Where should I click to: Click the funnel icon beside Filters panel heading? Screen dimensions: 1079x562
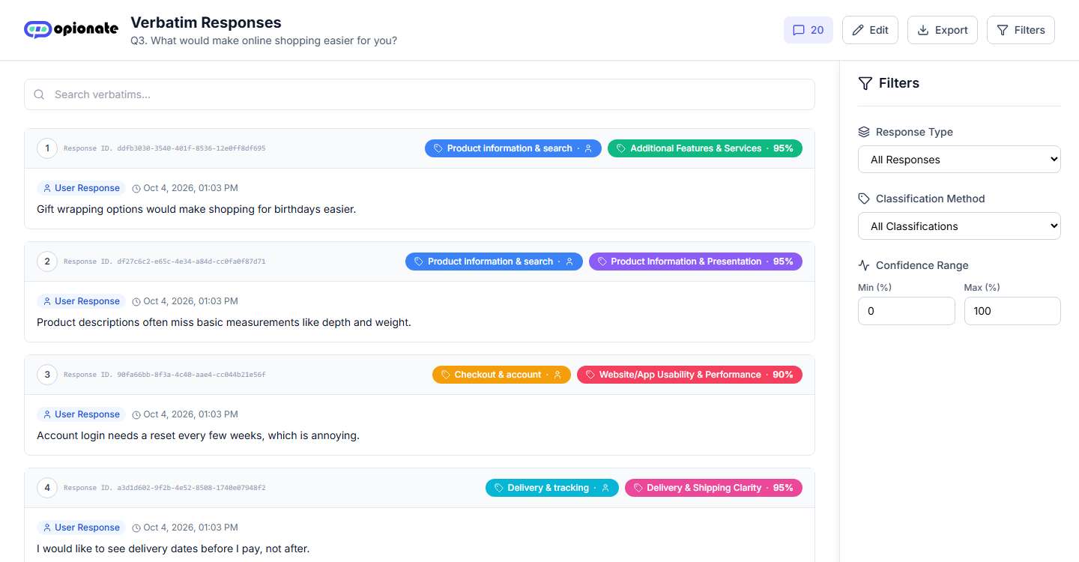coord(865,83)
